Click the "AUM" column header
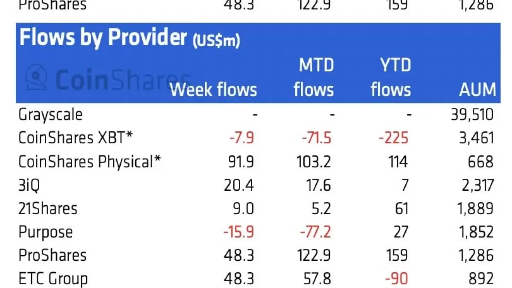Image resolution: width=512 pixels, height=288 pixels. point(478,90)
